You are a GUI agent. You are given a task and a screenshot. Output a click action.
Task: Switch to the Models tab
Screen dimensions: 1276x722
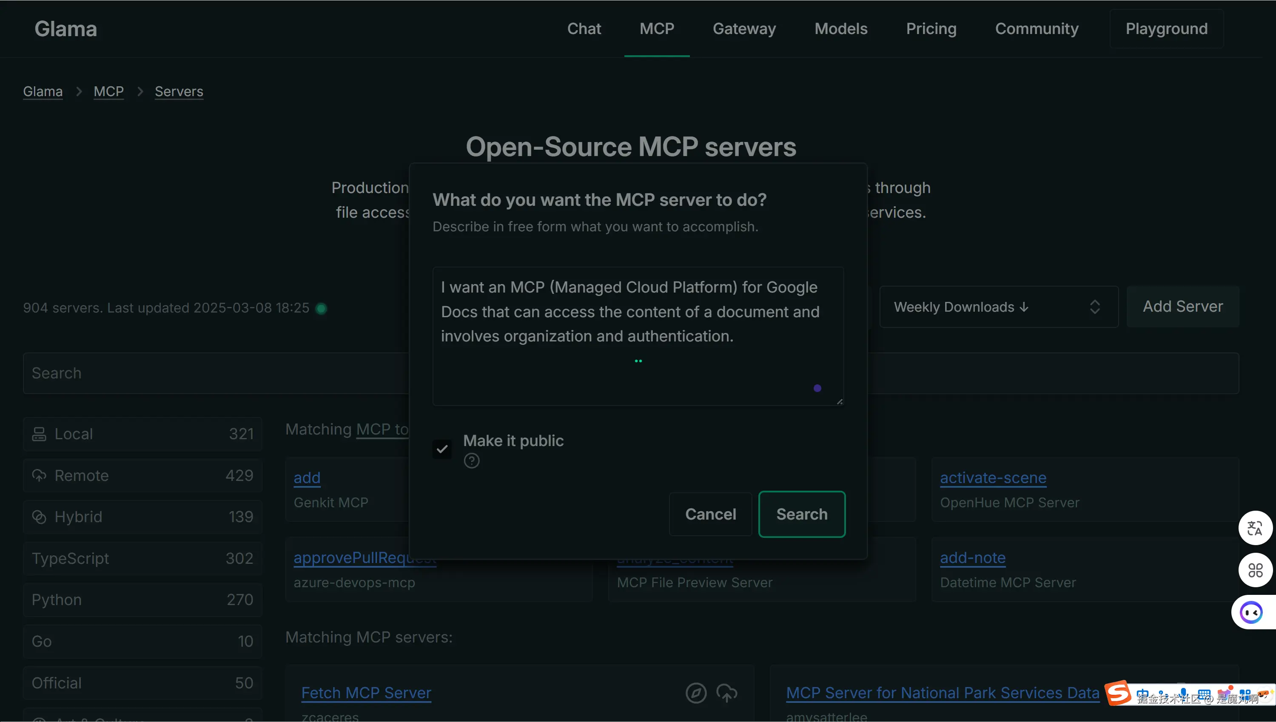pos(840,29)
